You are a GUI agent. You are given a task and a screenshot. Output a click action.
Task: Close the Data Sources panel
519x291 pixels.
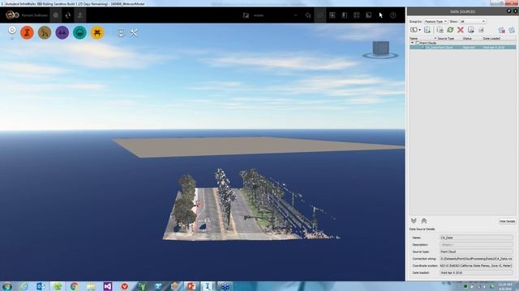[x=515, y=11]
